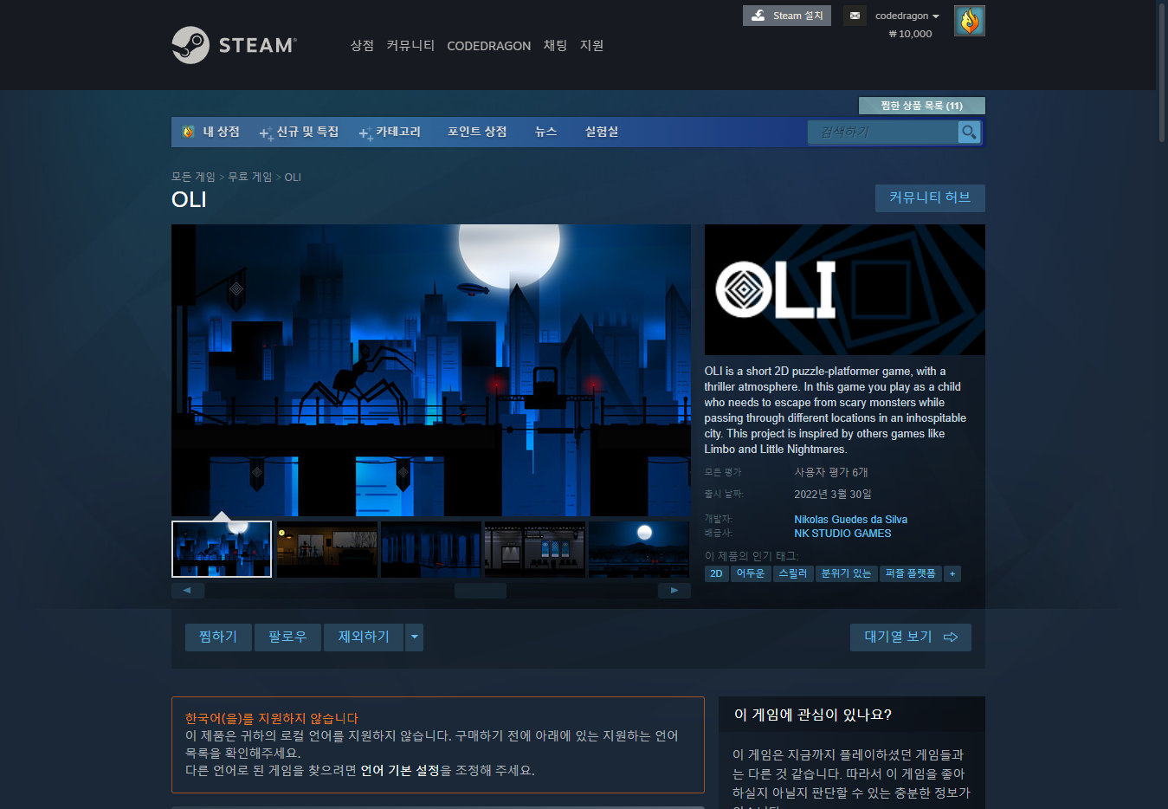
Task: Open 채팅 in the header
Action: [555, 45]
